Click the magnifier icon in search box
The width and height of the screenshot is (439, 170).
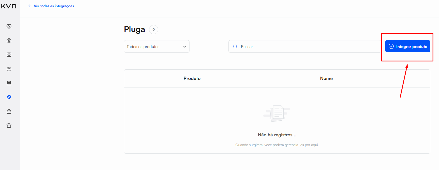tap(235, 47)
